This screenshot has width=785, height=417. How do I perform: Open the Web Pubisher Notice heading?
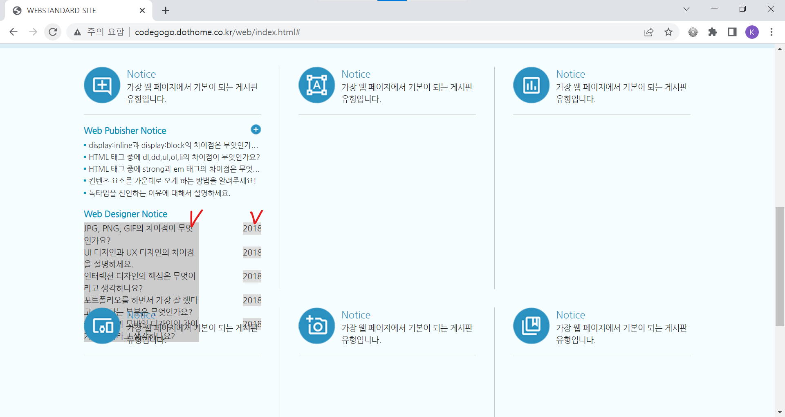tap(125, 130)
